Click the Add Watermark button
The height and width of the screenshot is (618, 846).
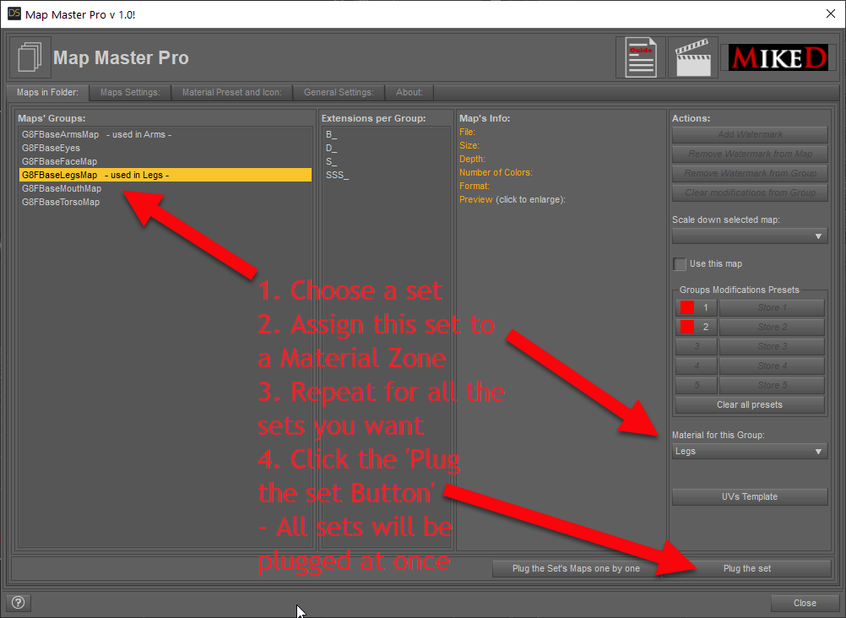click(750, 134)
